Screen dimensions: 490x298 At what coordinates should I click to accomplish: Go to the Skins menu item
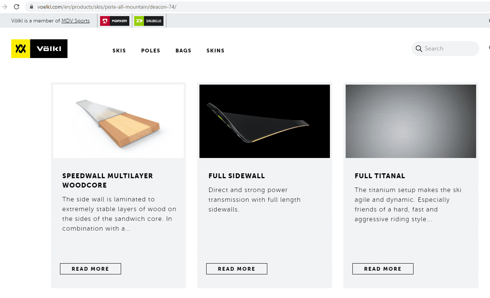[216, 51]
